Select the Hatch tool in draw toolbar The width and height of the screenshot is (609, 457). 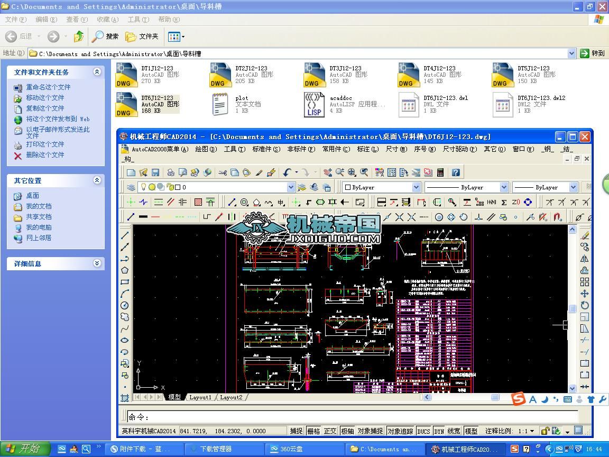pos(125,398)
